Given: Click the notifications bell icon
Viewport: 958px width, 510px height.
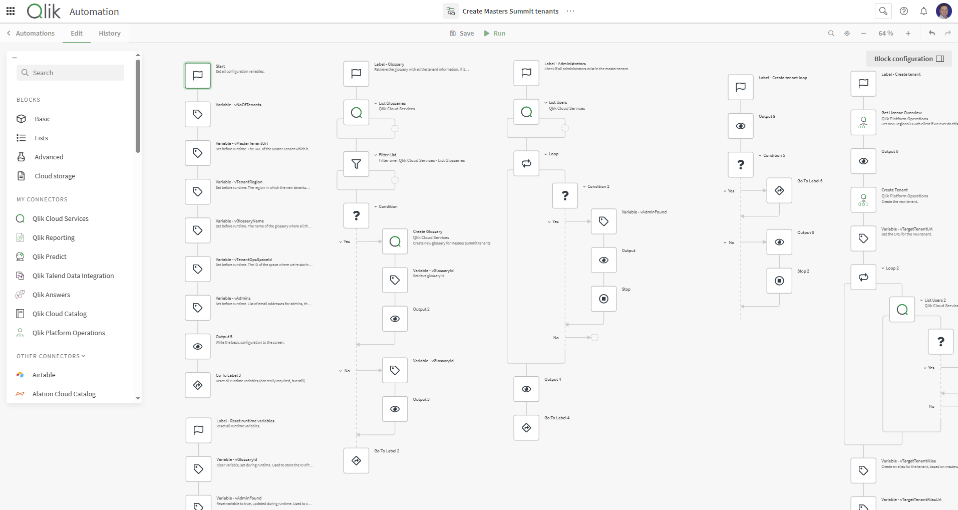Looking at the screenshot, I should (923, 11).
